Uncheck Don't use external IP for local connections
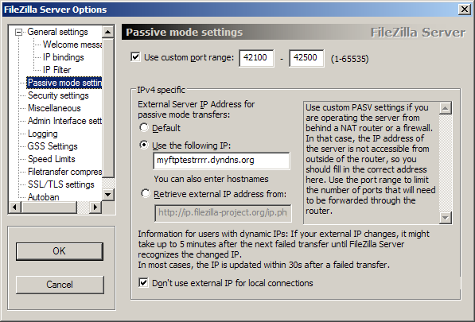The image size is (475, 322). point(143,283)
